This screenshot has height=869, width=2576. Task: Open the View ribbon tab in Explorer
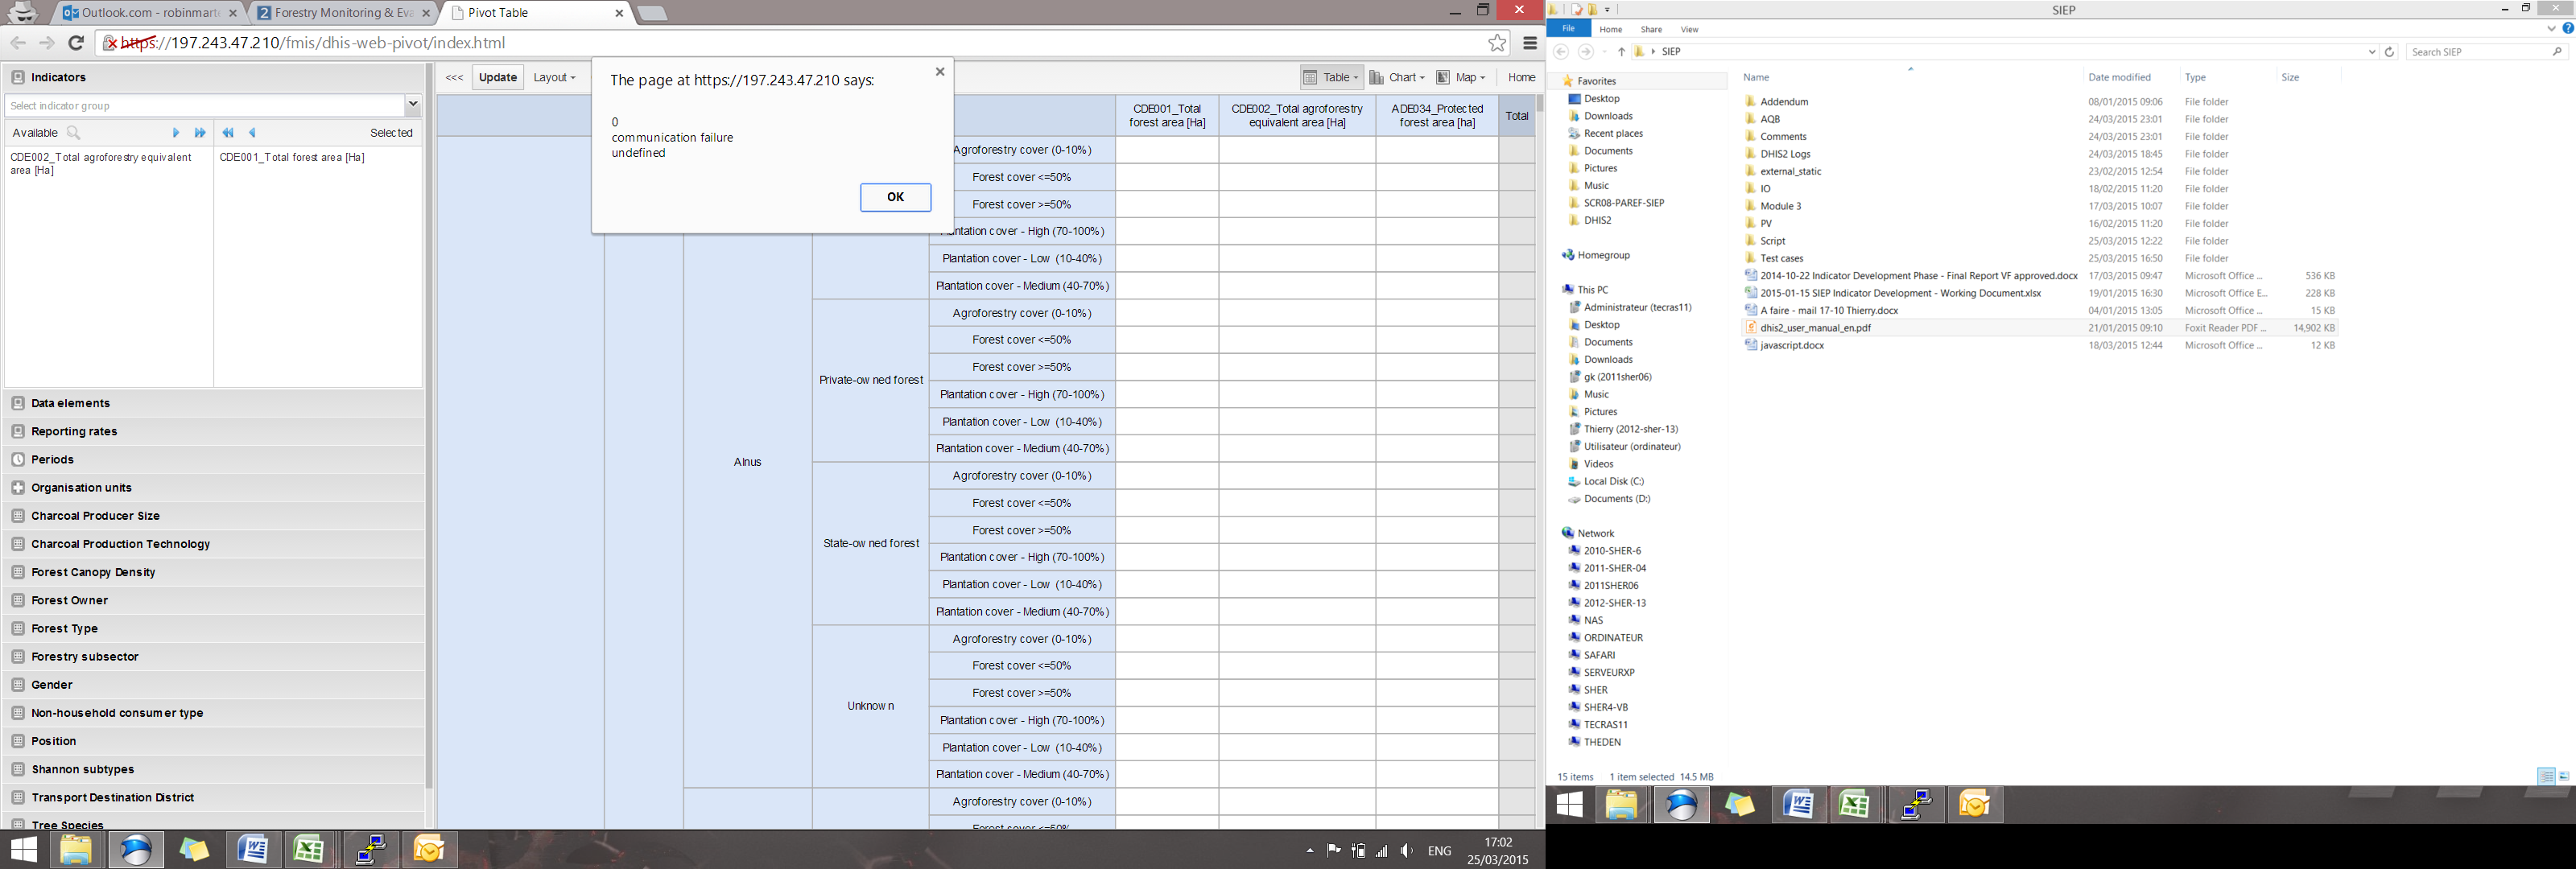1689,29
